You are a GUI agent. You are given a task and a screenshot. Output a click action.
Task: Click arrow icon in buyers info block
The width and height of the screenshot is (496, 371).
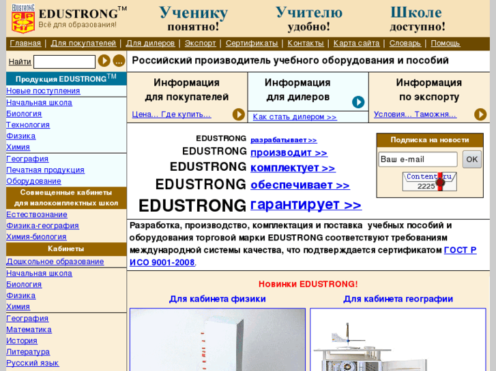coord(239,114)
